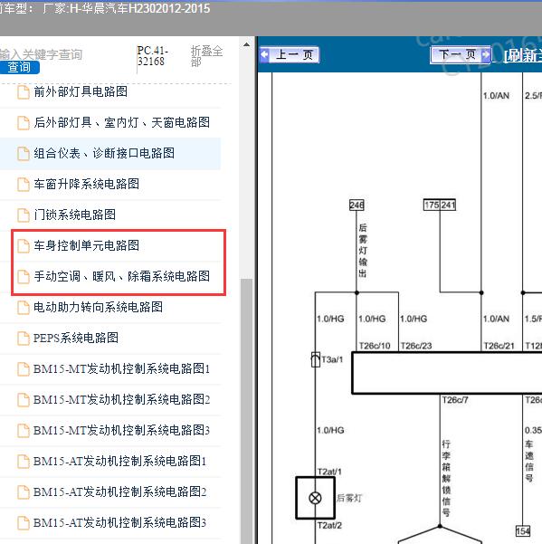Click document icon beside 车身控制单元电路图
Image resolution: width=542 pixels, height=544 pixels.
point(24,246)
